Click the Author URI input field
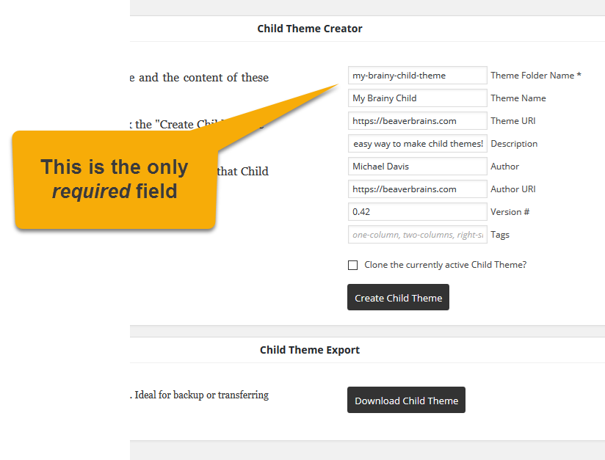This screenshot has width=605, height=460. pos(417,189)
